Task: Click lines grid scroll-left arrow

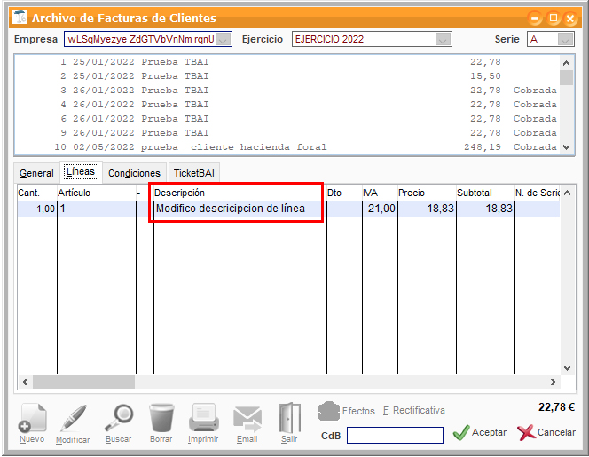Action: pos(25,382)
